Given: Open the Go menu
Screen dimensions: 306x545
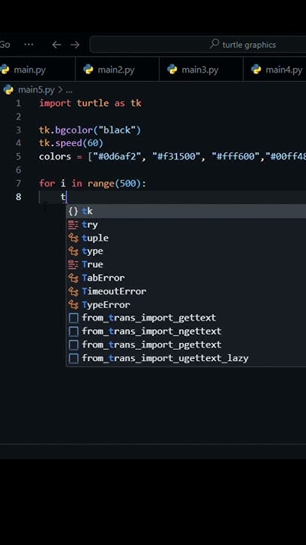Looking at the screenshot, I should (x=5, y=45).
